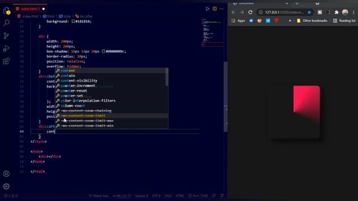Click the Port: 5500 live server status
Image resolution: width=358 pixels, height=201 pixels.
198,196
